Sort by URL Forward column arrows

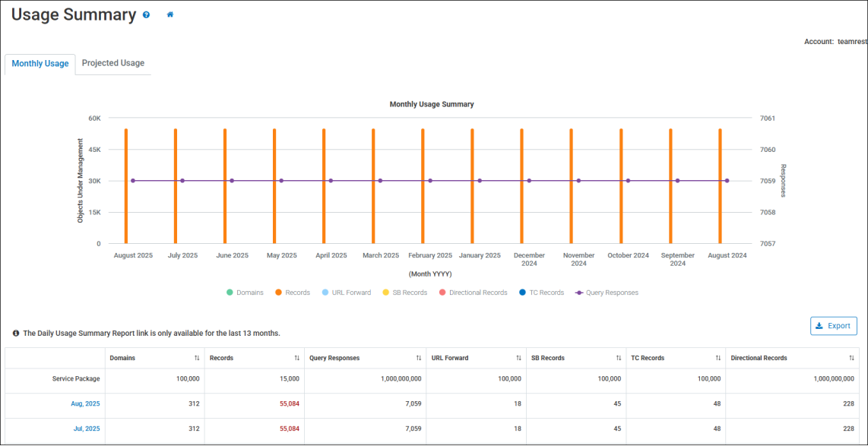[518, 358]
